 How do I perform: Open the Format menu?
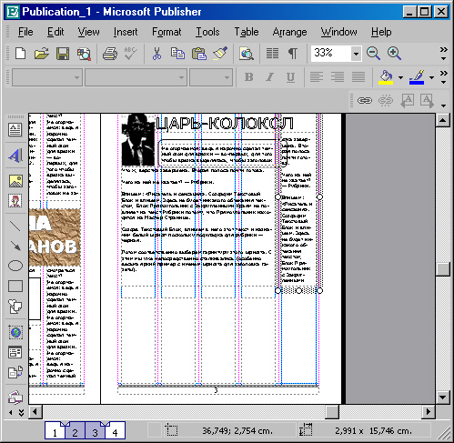166,32
